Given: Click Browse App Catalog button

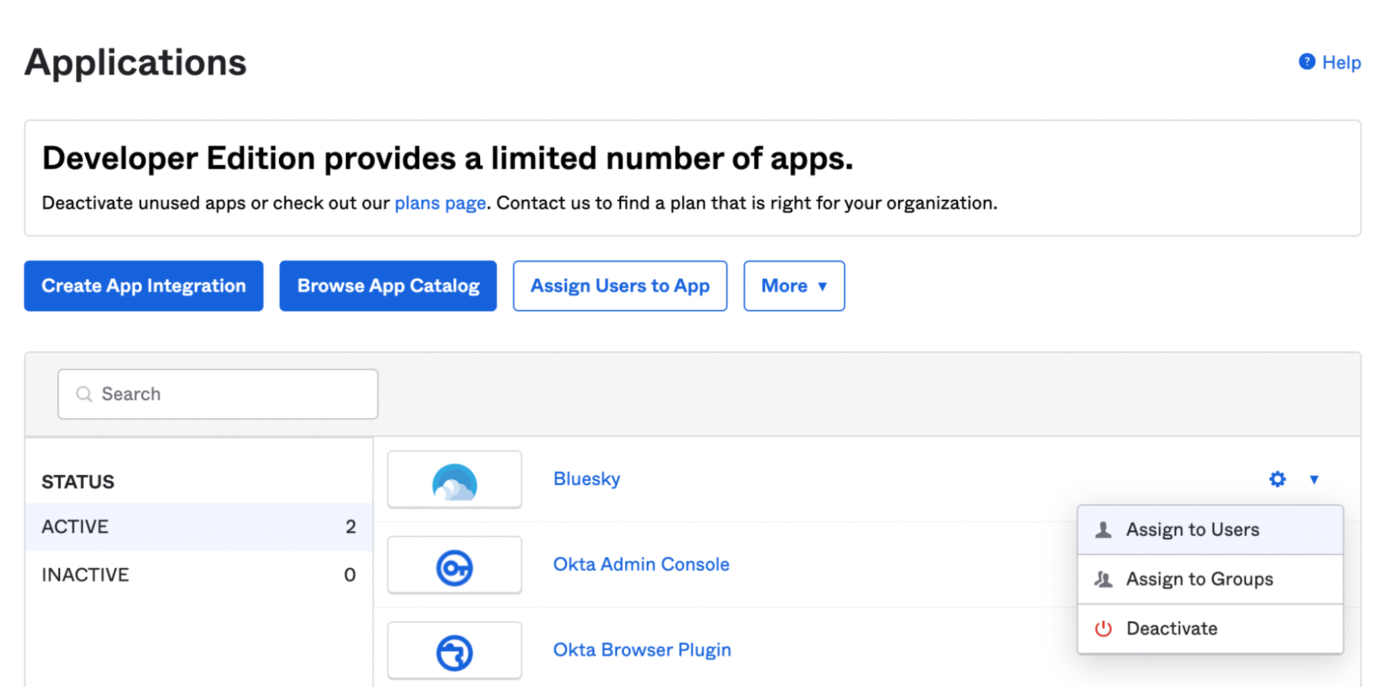Looking at the screenshot, I should tap(388, 286).
